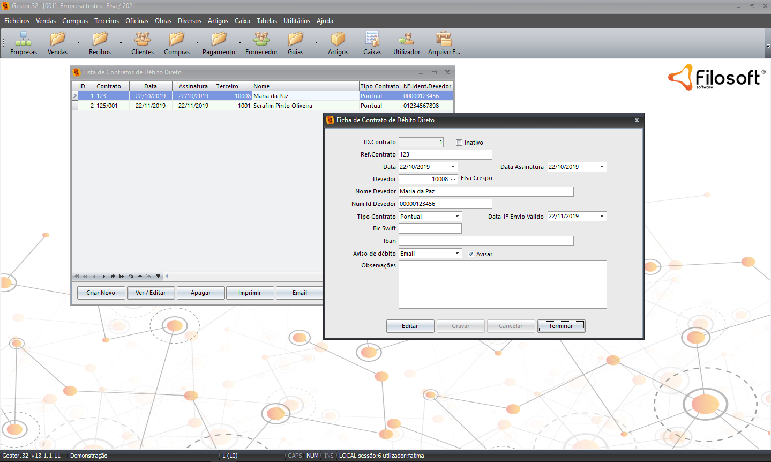The image size is (771, 462).
Task: Open the Empresas toolbar icon
Action: (x=23, y=39)
